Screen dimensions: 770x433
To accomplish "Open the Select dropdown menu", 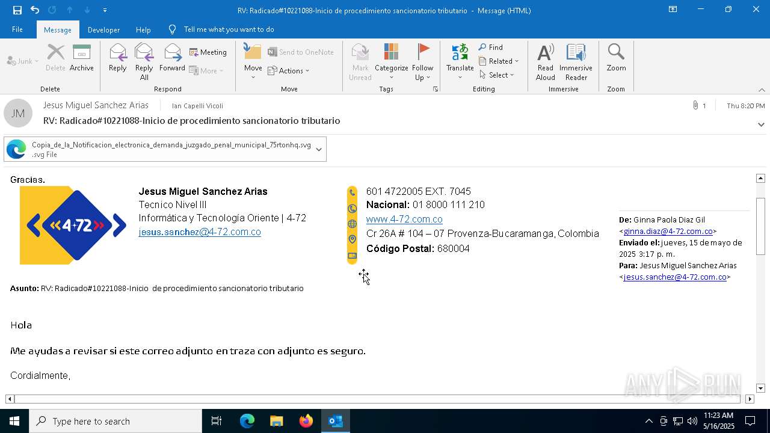I will [x=497, y=75].
